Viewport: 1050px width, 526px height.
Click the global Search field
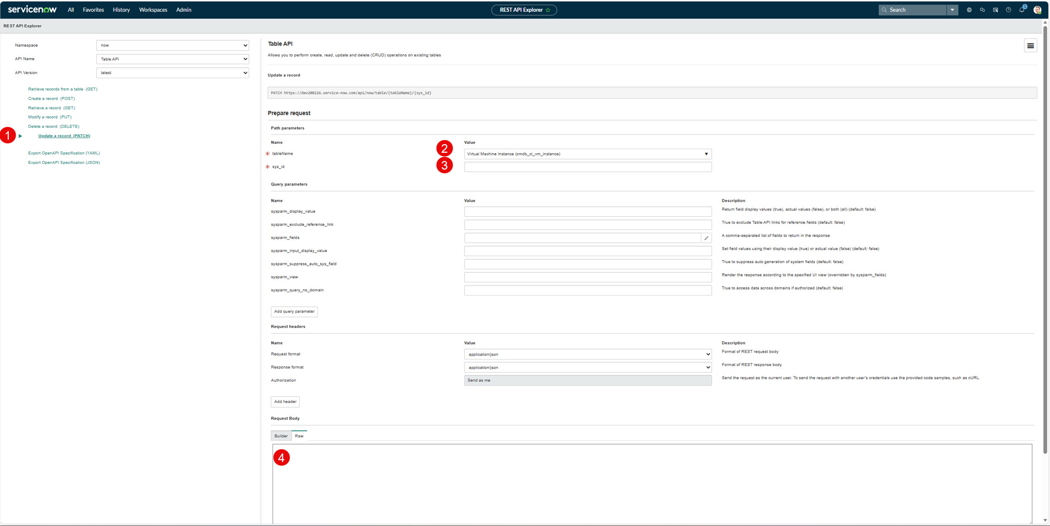click(x=913, y=10)
